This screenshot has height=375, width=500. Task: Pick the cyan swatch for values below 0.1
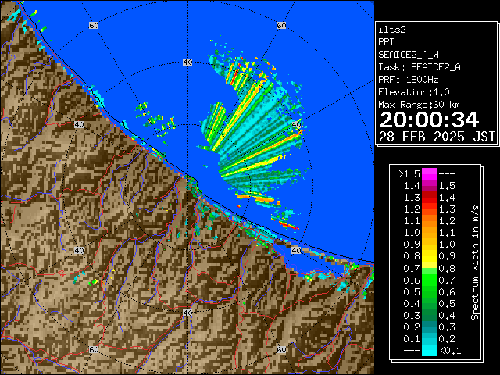pos(430,350)
